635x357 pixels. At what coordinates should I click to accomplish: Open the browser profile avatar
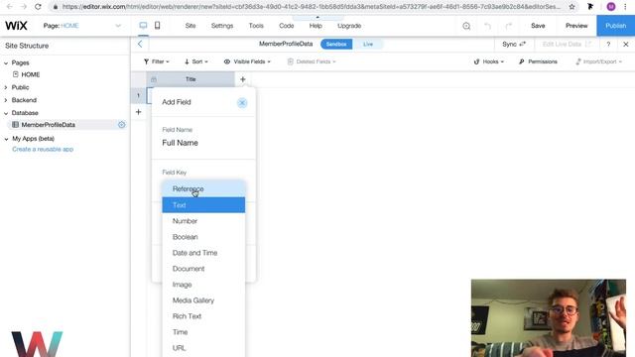(611, 7)
